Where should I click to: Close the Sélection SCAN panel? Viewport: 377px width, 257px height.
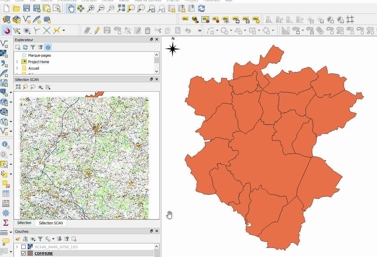pos(157,79)
